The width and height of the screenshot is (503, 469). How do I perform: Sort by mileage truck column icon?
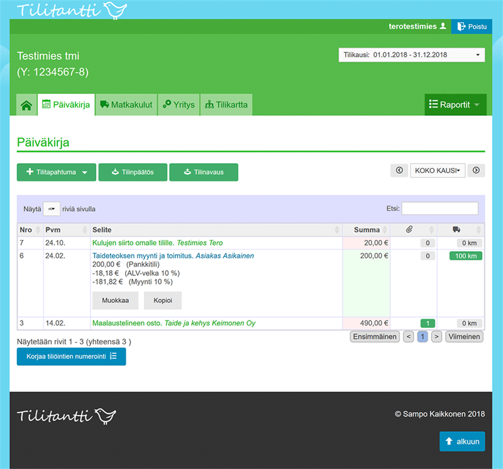pos(456,230)
